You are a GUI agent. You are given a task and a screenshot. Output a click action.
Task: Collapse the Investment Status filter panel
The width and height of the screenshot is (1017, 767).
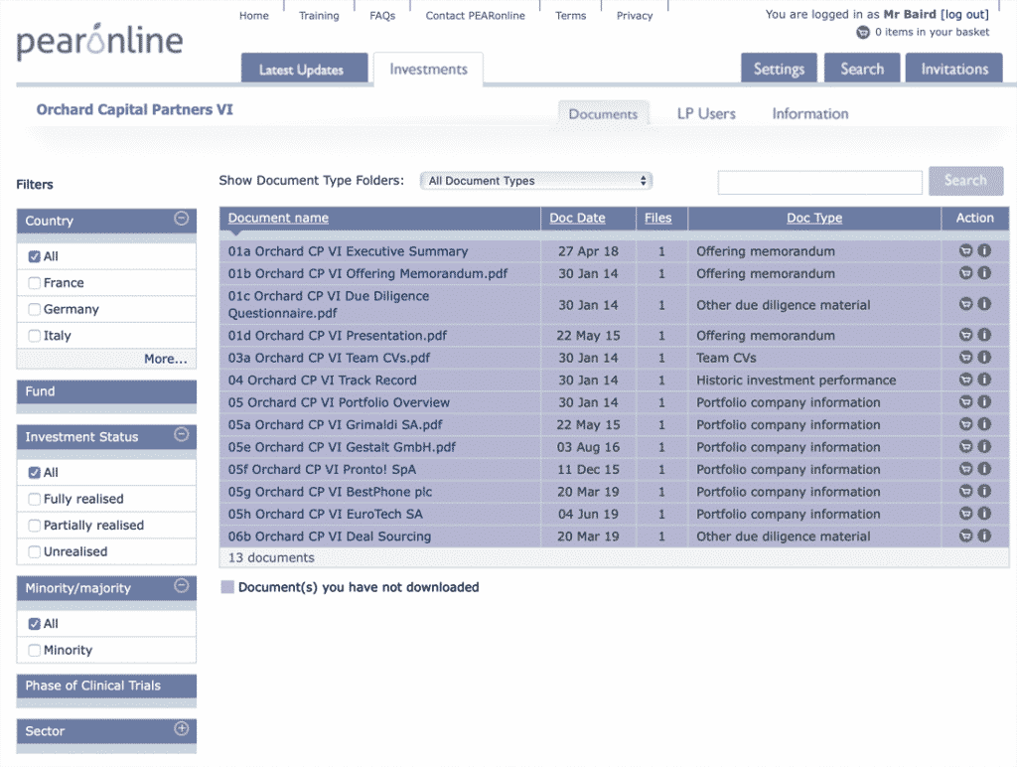click(x=182, y=435)
